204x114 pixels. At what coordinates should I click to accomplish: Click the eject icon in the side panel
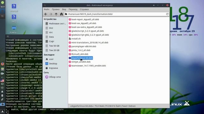2,92
